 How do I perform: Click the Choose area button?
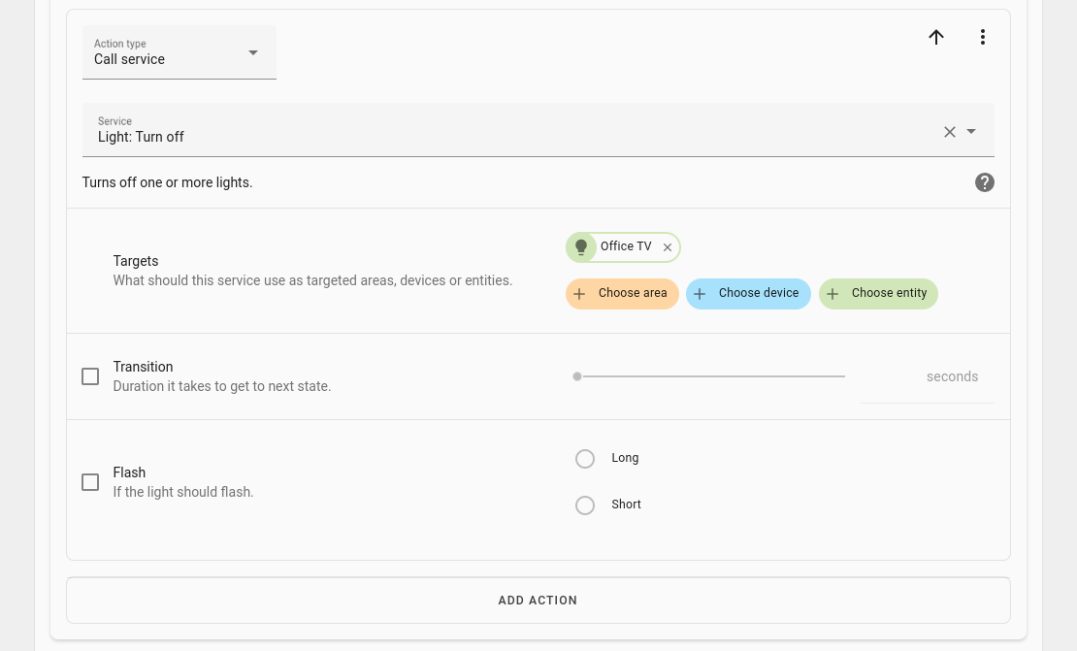pyautogui.click(x=622, y=294)
